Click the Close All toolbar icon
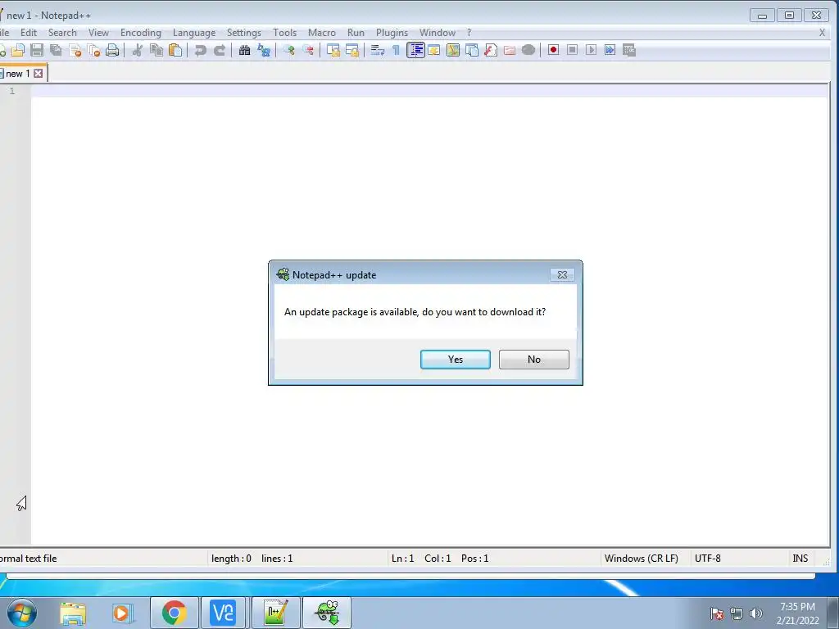 [x=93, y=50]
